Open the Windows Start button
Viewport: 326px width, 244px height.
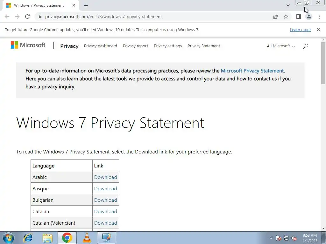pyautogui.click(x=8, y=238)
